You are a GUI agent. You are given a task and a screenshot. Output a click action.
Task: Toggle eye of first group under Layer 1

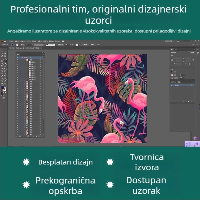tap(17, 60)
